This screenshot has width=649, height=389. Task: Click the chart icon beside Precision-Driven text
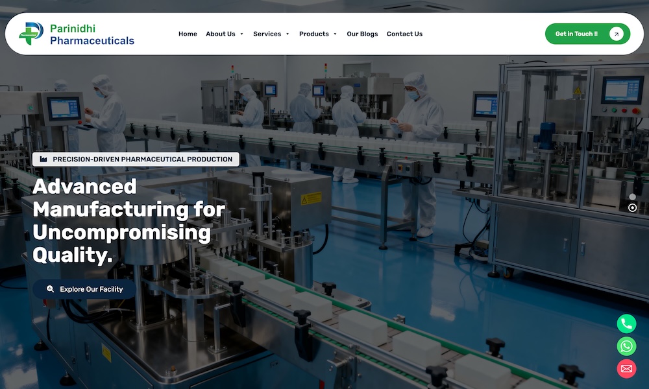coord(43,158)
